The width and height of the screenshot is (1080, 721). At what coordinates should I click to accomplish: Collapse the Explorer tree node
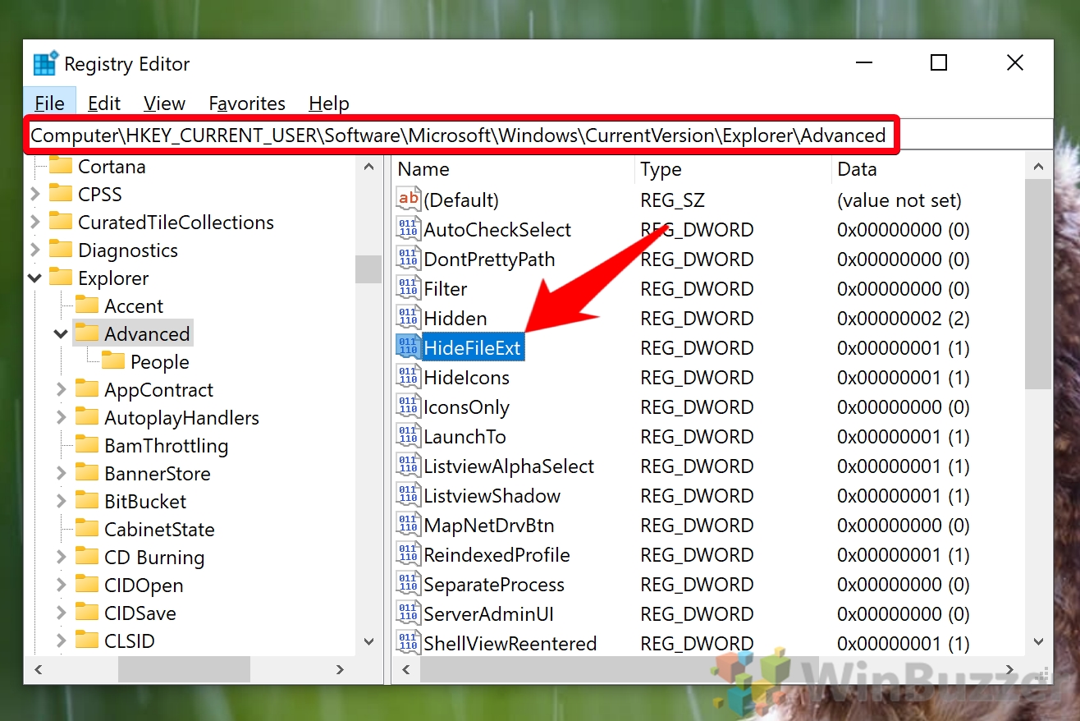point(34,278)
